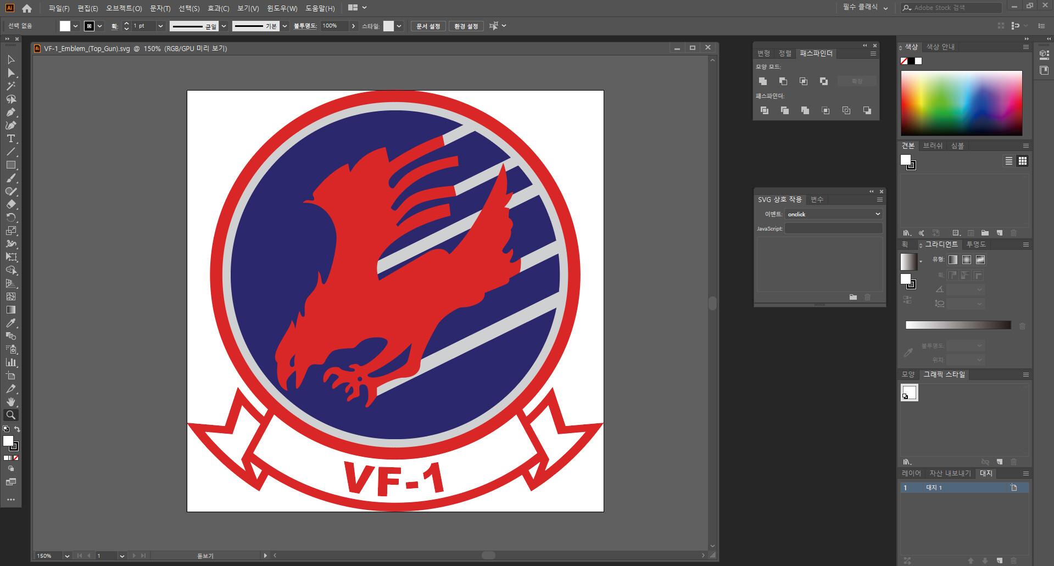
Task: Open the 오브젝트(O) menu
Action: tap(124, 8)
